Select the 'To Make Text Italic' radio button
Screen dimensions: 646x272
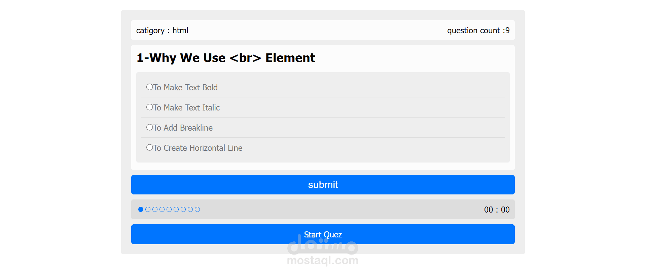click(149, 107)
